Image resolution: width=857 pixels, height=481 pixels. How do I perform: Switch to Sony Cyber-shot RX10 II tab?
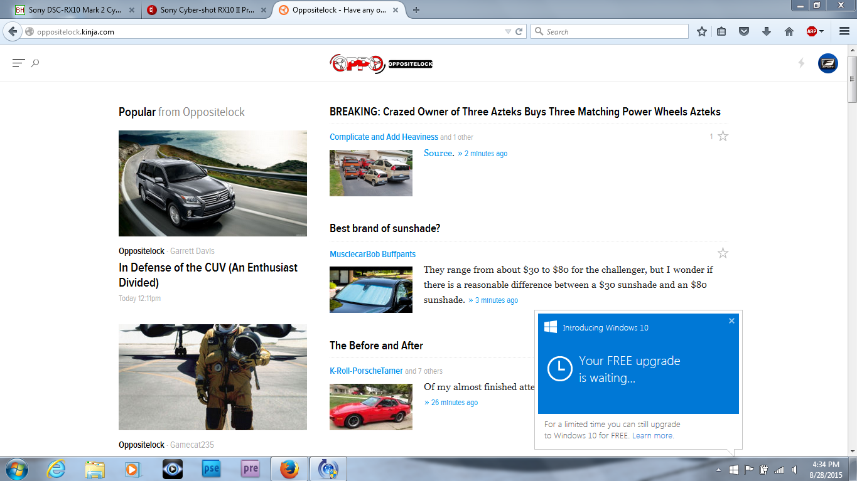coord(208,10)
